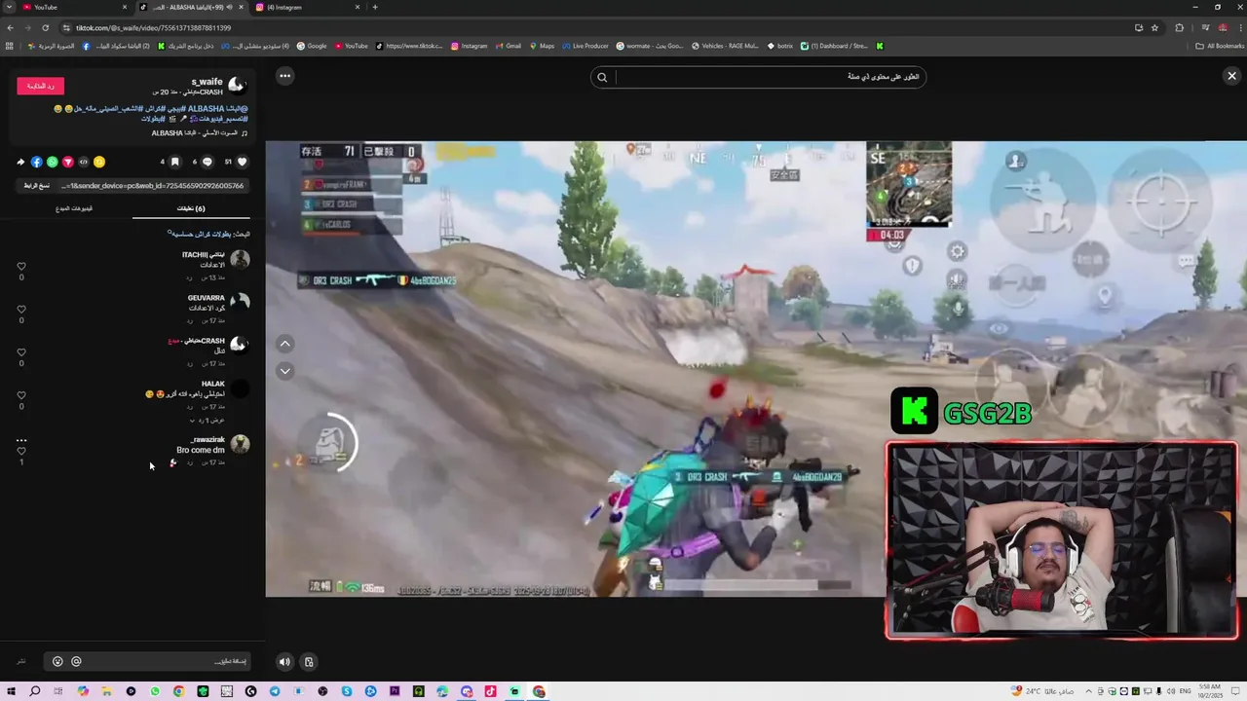Open ITACHI commenter's avatar
Image resolution: width=1247 pixels, height=701 pixels.
[240, 259]
